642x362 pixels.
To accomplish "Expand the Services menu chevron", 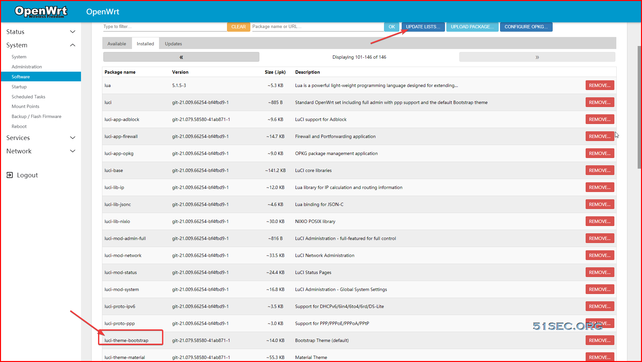I will tap(73, 138).
